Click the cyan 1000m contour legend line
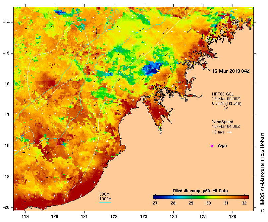The width and height of the screenshot is (268, 222). coord(105,203)
